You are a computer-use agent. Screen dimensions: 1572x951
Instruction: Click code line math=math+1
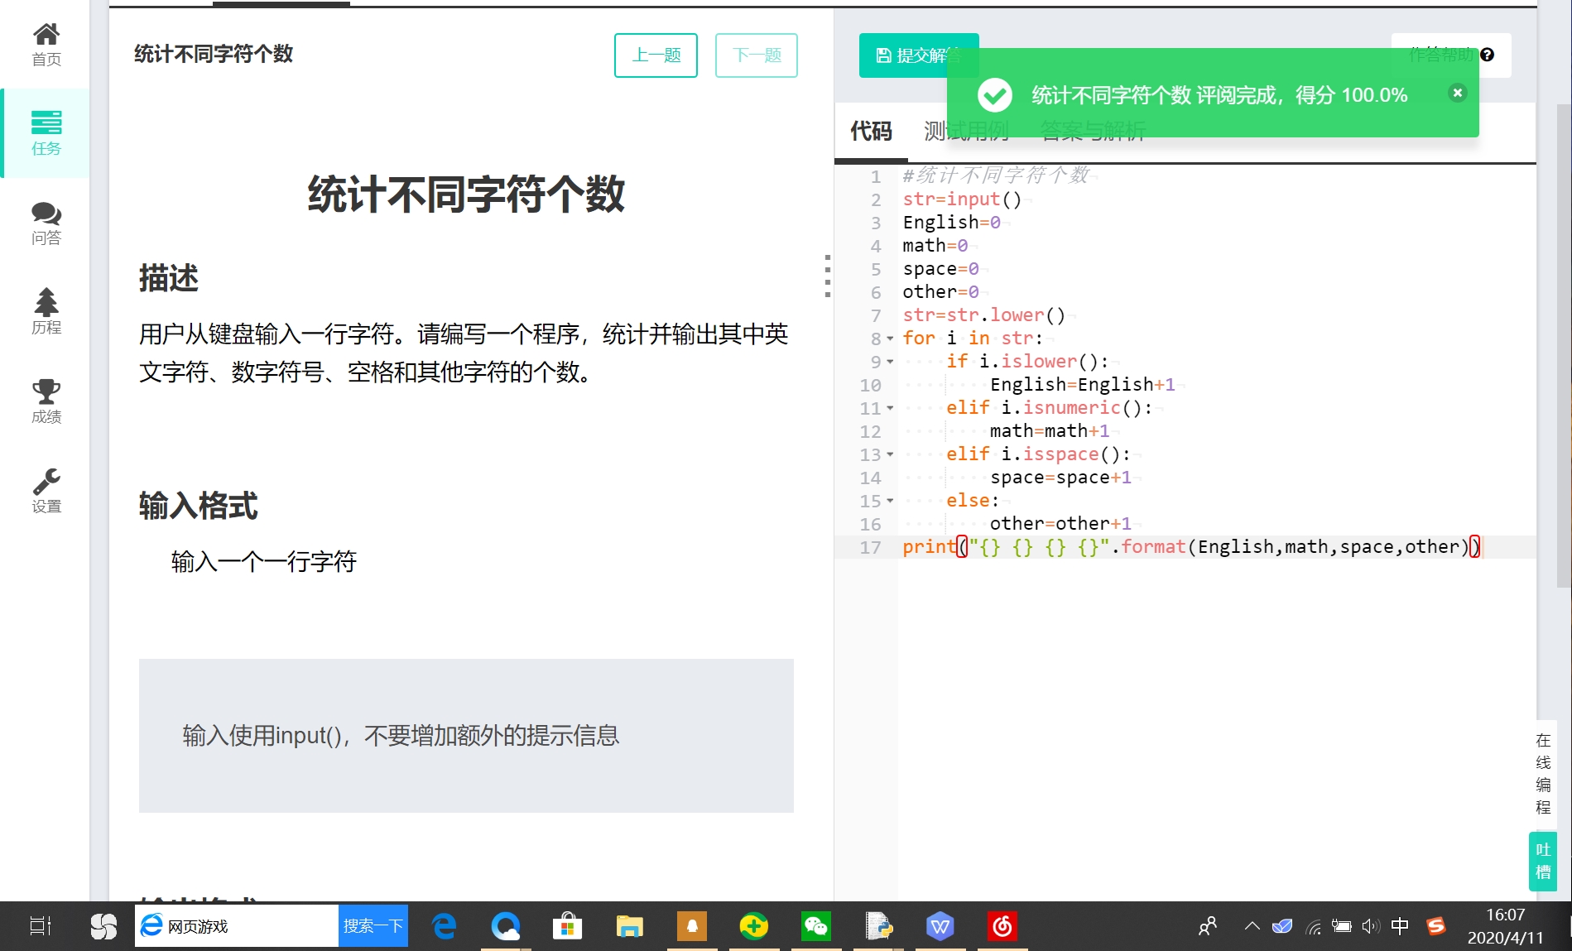tap(1050, 431)
